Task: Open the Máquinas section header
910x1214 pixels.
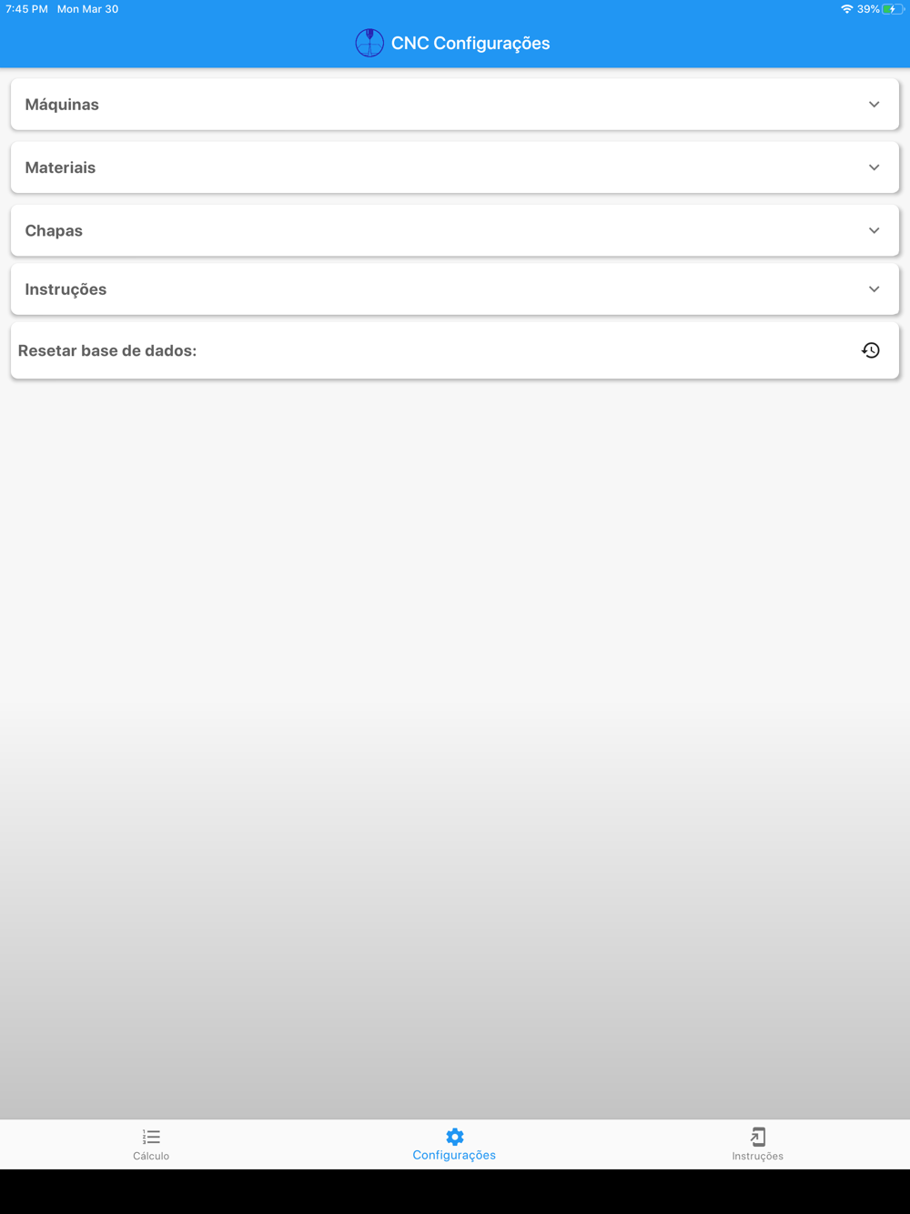Action: coord(455,105)
